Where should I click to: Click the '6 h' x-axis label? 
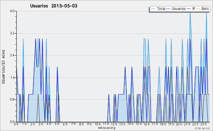click(x=65, y=124)
